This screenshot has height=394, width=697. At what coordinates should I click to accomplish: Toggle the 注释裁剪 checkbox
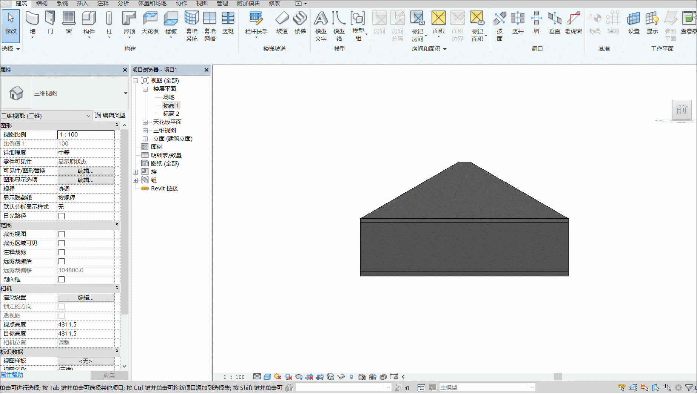(62, 252)
